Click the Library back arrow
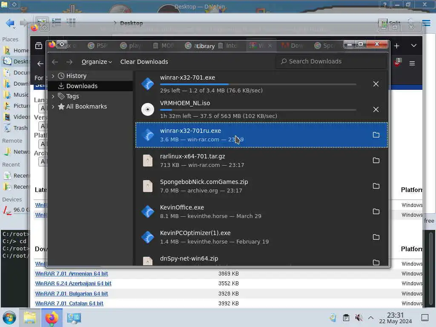The image size is (436, 327). coord(55,62)
